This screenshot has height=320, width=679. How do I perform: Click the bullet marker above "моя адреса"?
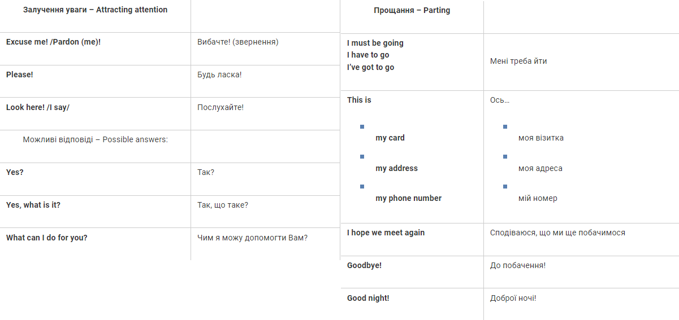[505, 157]
